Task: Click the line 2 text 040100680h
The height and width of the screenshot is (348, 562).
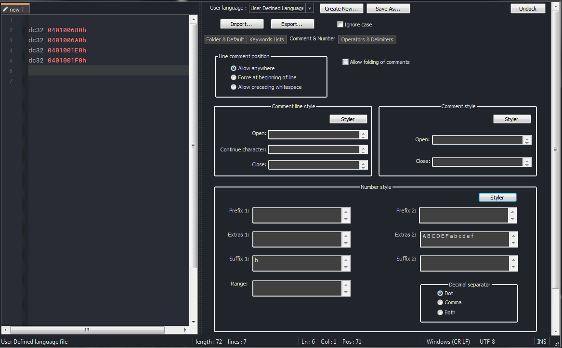Action: [x=67, y=30]
